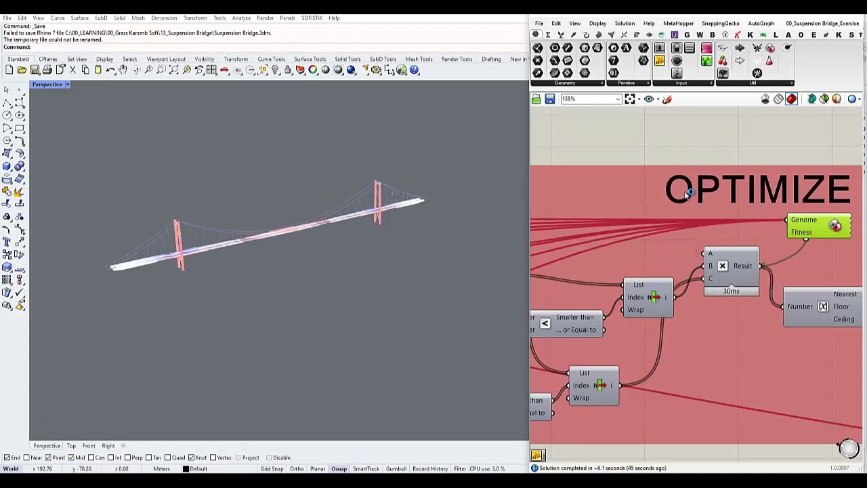Open the Grasshopper zoom level dropdown

click(618, 100)
